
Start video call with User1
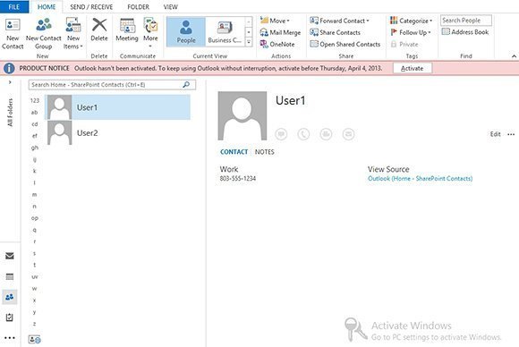326,134
